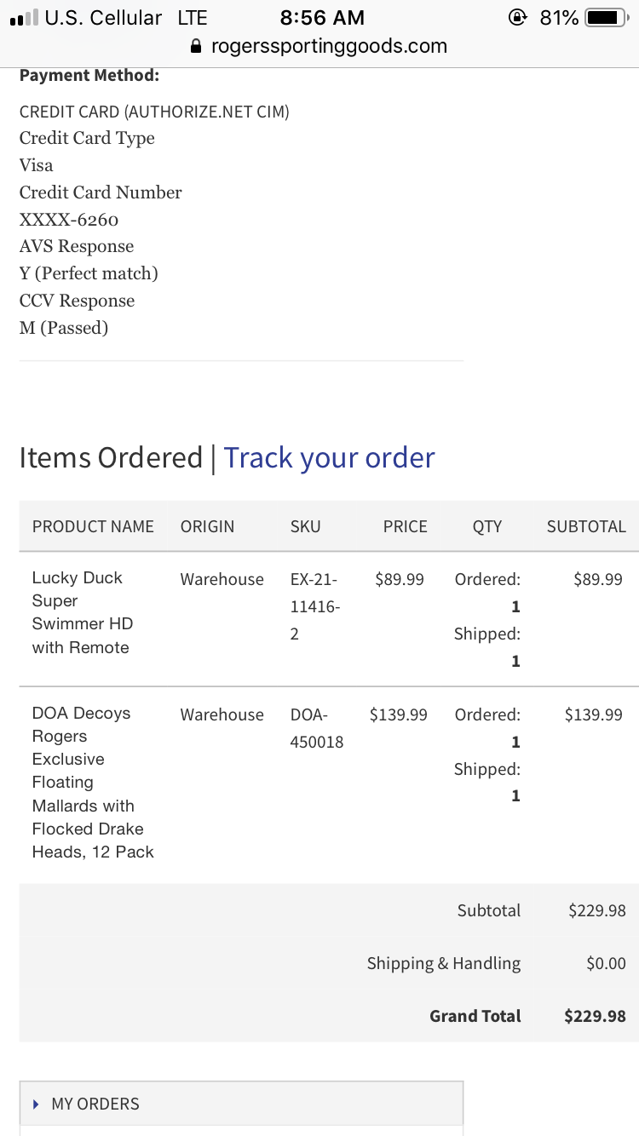
Task: Click the SUBTOTAL column header
Action: click(x=586, y=526)
